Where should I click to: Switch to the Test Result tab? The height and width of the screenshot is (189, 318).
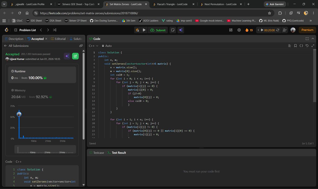pyautogui.click(x=117, y=153)
